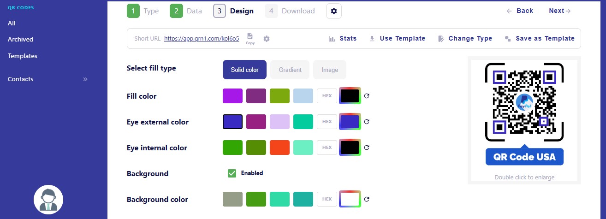Select Image fill type

click(330, 70)
